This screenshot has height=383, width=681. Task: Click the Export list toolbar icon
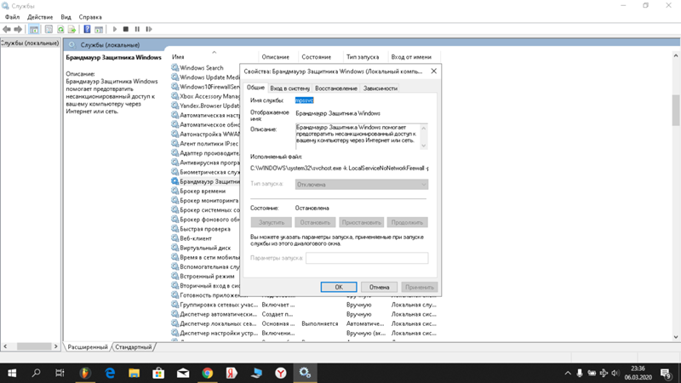[72, 29]
